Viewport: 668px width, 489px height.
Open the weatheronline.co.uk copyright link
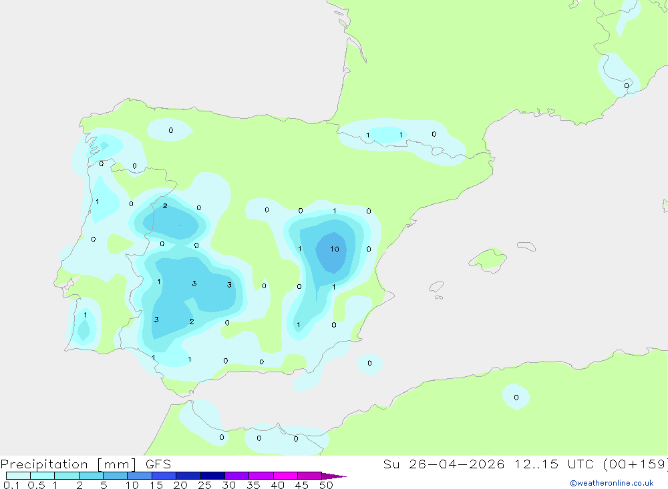(612, 483)
